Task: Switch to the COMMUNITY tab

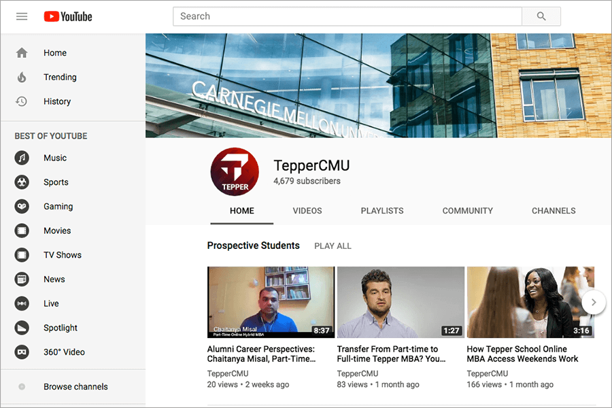Action: [468, 211]
